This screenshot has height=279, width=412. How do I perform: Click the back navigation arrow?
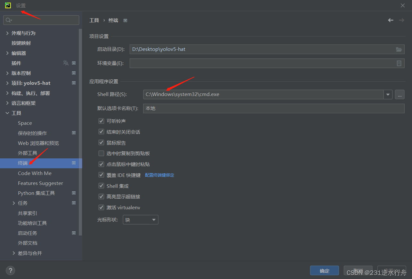point(391,20)
